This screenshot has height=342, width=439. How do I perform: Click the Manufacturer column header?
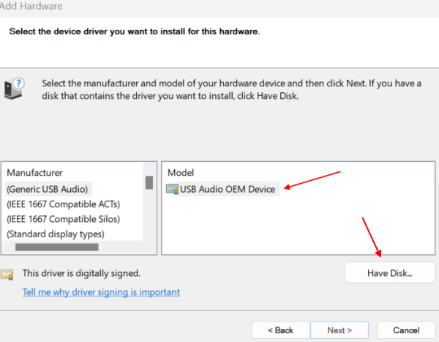[x=34, y=173]
